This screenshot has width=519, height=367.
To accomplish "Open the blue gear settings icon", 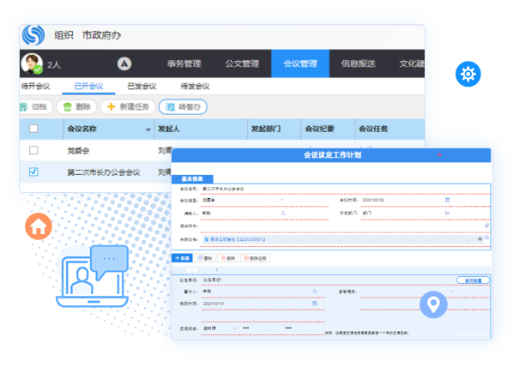I will coord(468,74).
